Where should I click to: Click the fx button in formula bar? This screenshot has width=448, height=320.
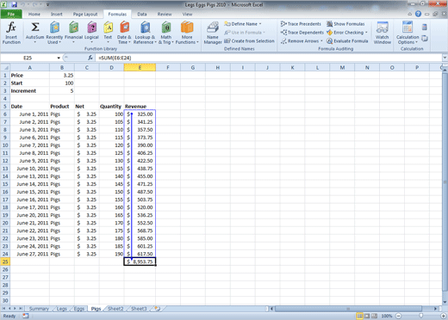coord(90,58)
